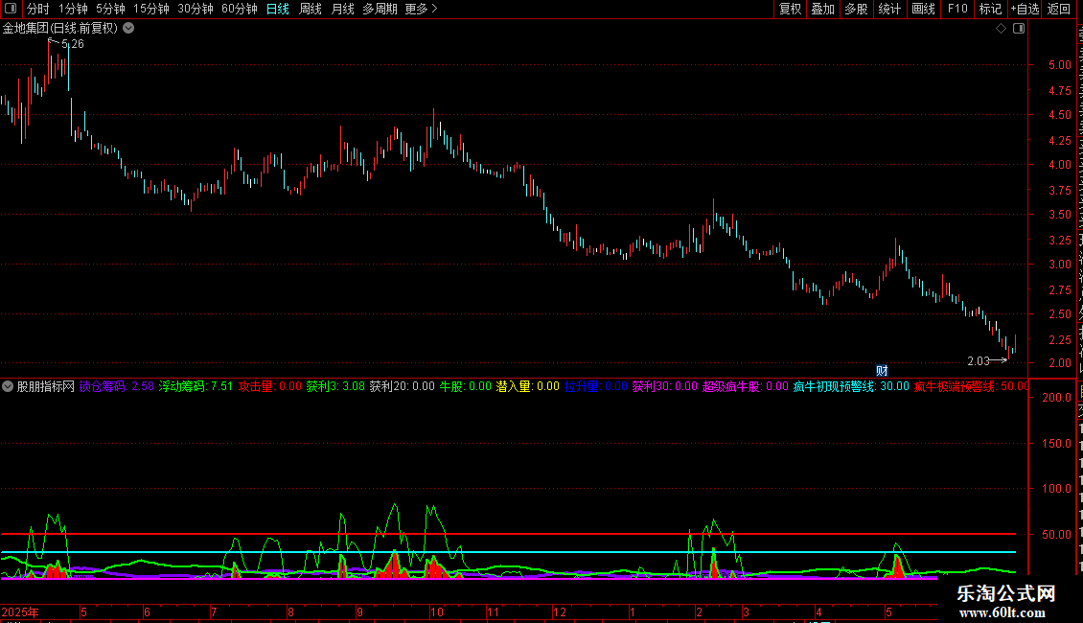Select the 1分钟 period tab

[73, 9]
